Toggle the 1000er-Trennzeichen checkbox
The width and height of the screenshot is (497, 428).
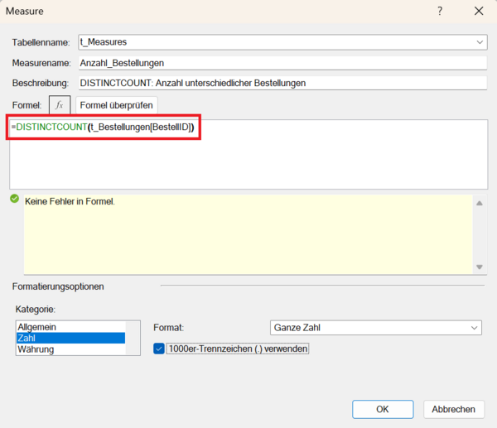160,349
